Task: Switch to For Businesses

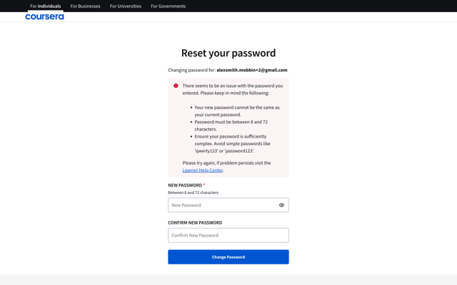Action: 85,6
